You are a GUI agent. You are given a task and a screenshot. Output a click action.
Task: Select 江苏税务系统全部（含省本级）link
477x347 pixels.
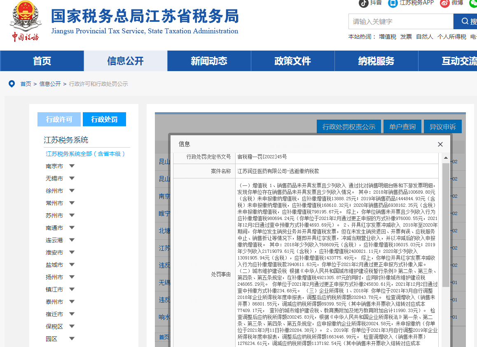(x=86, y=154)
